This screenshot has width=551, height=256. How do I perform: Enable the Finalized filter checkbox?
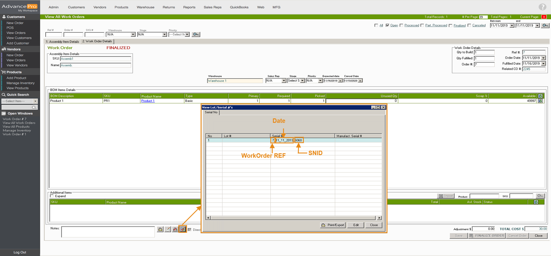450,25
